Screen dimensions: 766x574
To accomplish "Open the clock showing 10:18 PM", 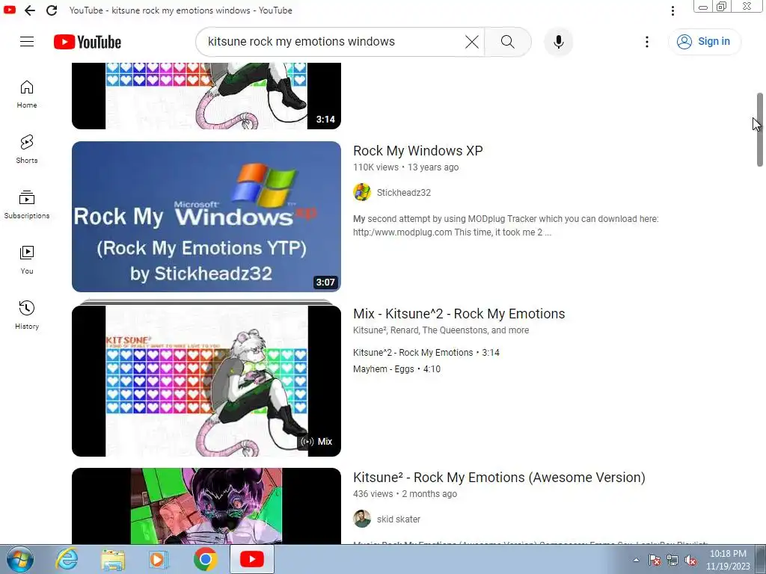I will (x=728, y=559).
